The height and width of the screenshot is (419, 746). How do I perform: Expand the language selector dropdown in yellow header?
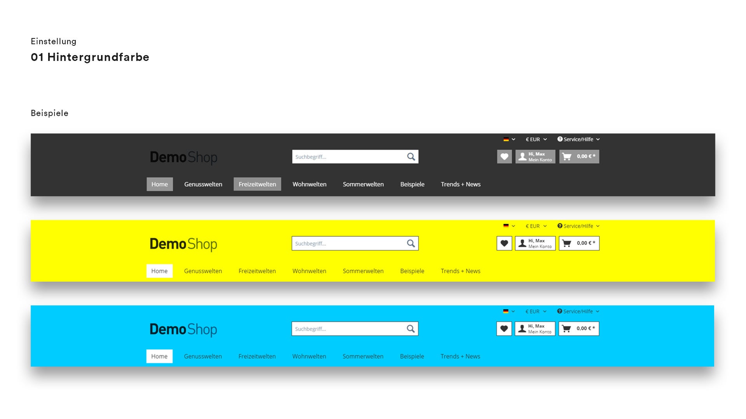[x=509, y=226]
